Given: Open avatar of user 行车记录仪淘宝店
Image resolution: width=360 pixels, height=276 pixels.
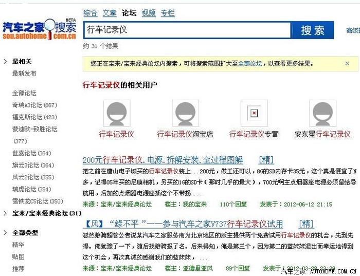Looking at the screenshot, I should tap(185, 113).
